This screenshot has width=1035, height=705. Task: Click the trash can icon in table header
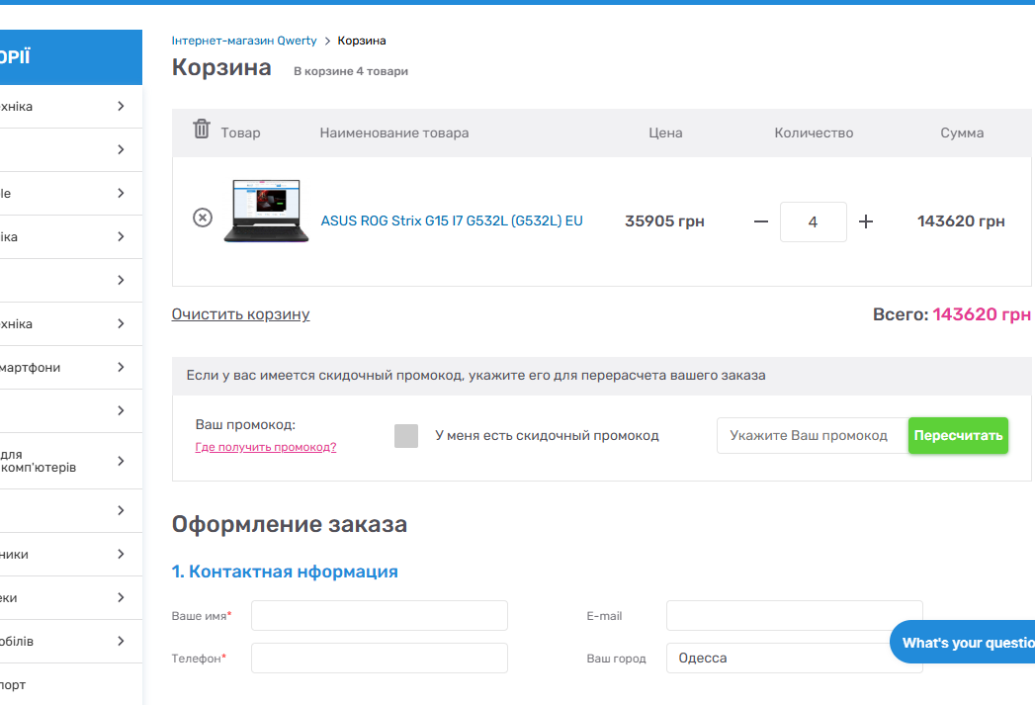click(202, 130)
